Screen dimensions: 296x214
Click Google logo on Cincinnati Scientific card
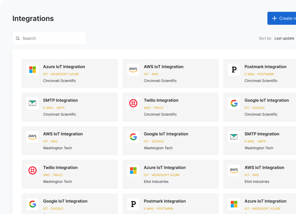(x=234, y=103)
